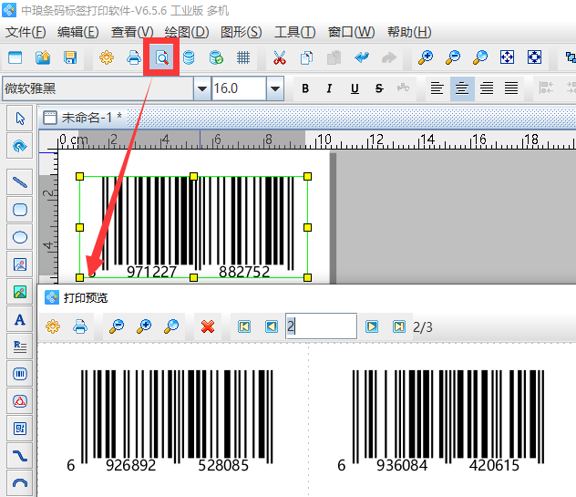Choose the text tool in the left toolbar
Image resolution: width=576 pixels, height=497 pixels.
[19, 319]
